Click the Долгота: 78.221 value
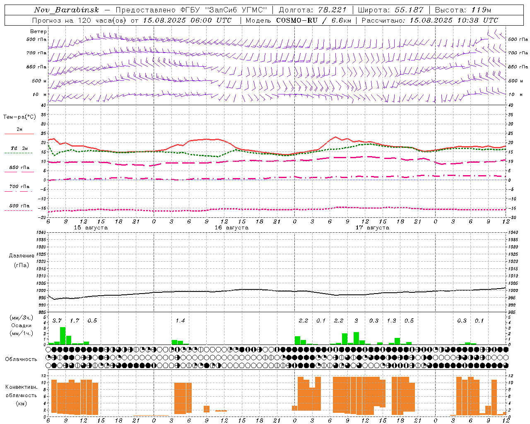The width and height of the screenshot is (530, 424). tap(313, 10)
